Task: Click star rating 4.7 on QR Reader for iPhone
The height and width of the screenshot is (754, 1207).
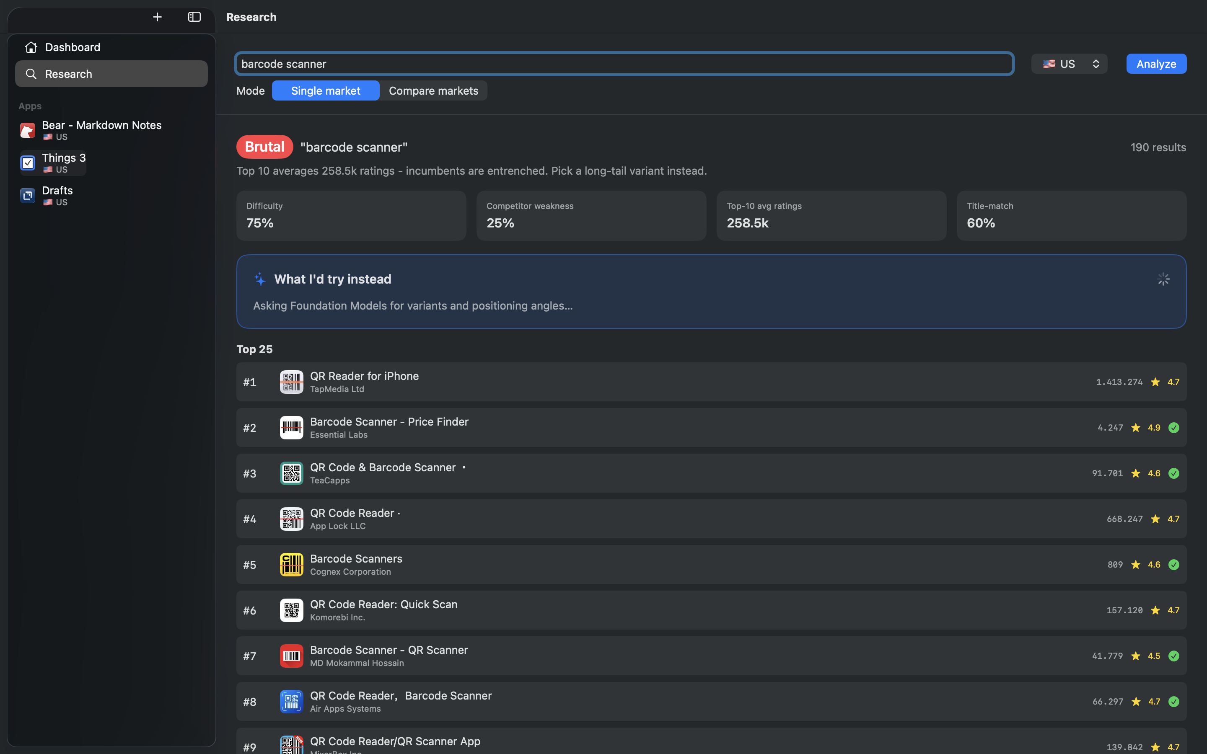Action: [1165, 382]
